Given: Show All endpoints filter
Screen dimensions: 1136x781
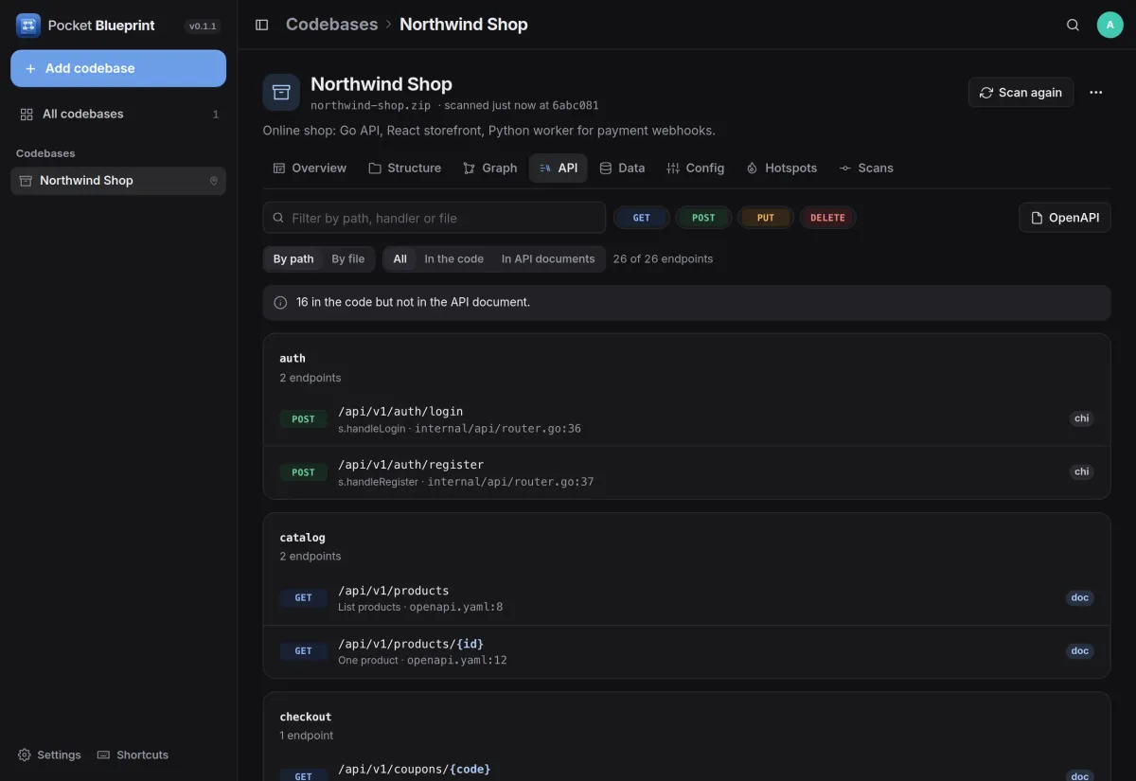Looking at the screenshot, I should click(x=400, y=258).
